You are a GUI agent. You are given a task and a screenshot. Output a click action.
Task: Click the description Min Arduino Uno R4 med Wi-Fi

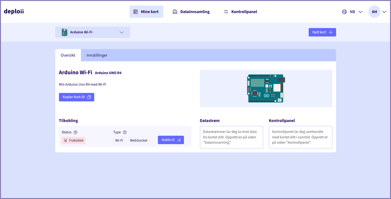[x=82, y=84]
